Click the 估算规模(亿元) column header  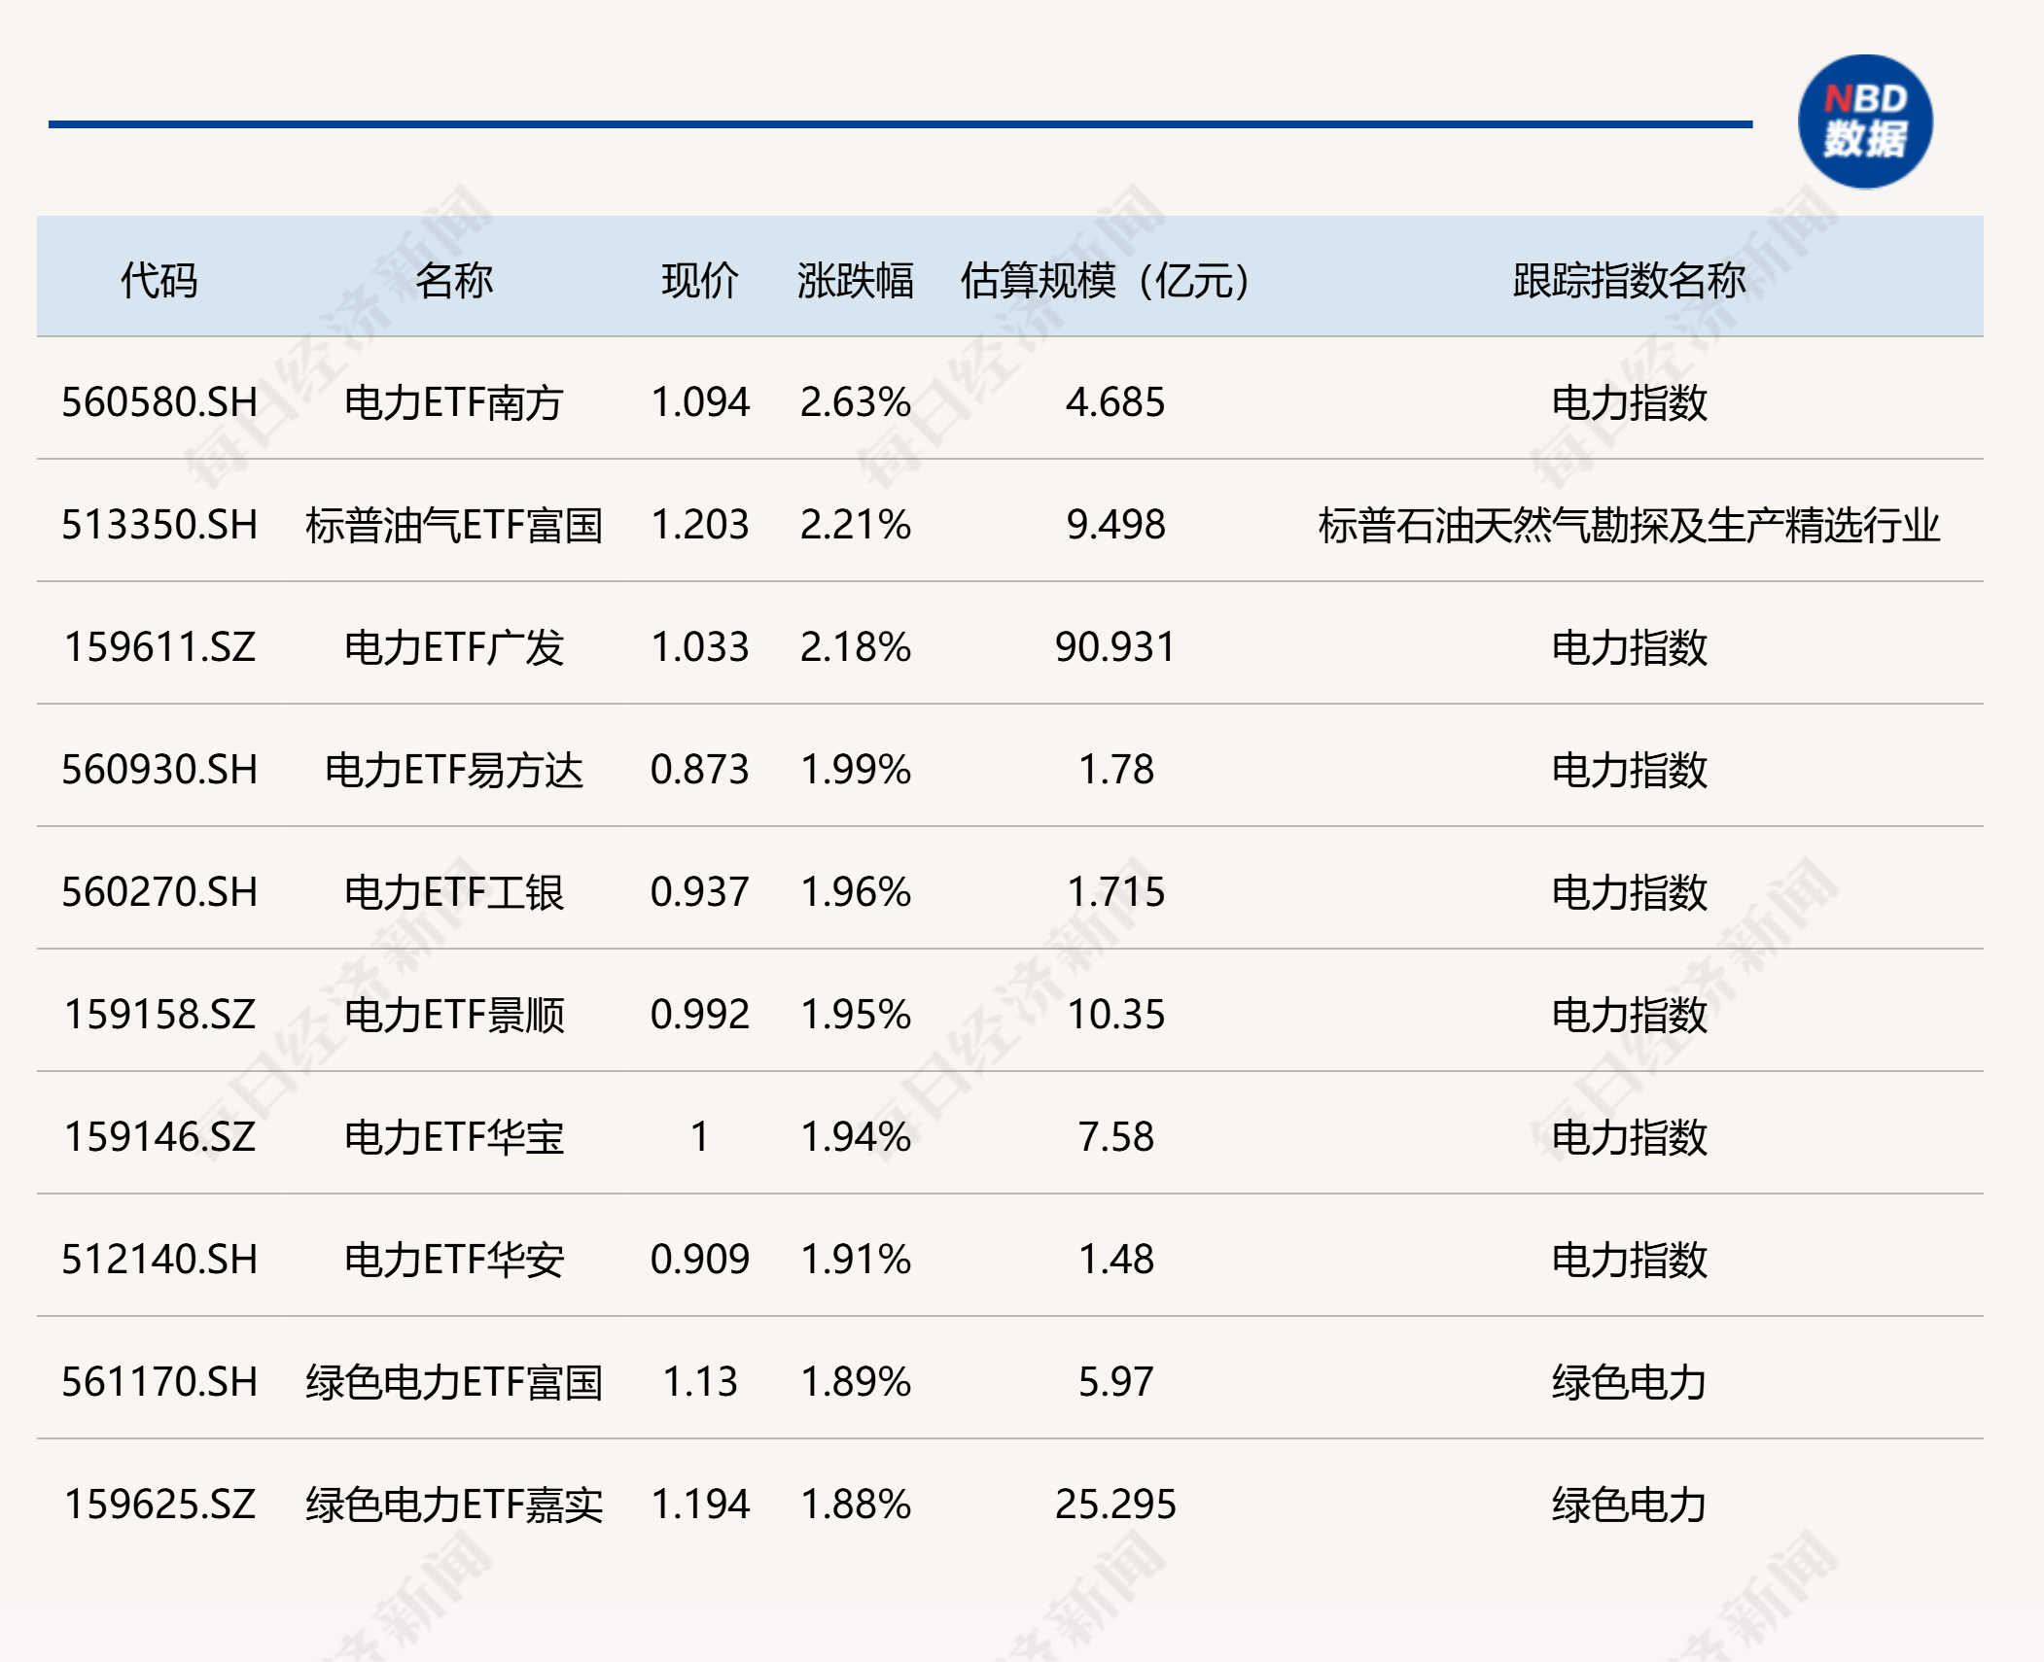tap(1106, 281)
